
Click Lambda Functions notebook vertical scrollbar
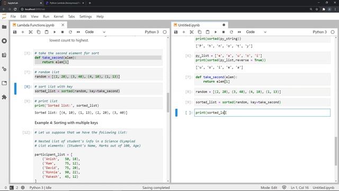tap(168, 102)
